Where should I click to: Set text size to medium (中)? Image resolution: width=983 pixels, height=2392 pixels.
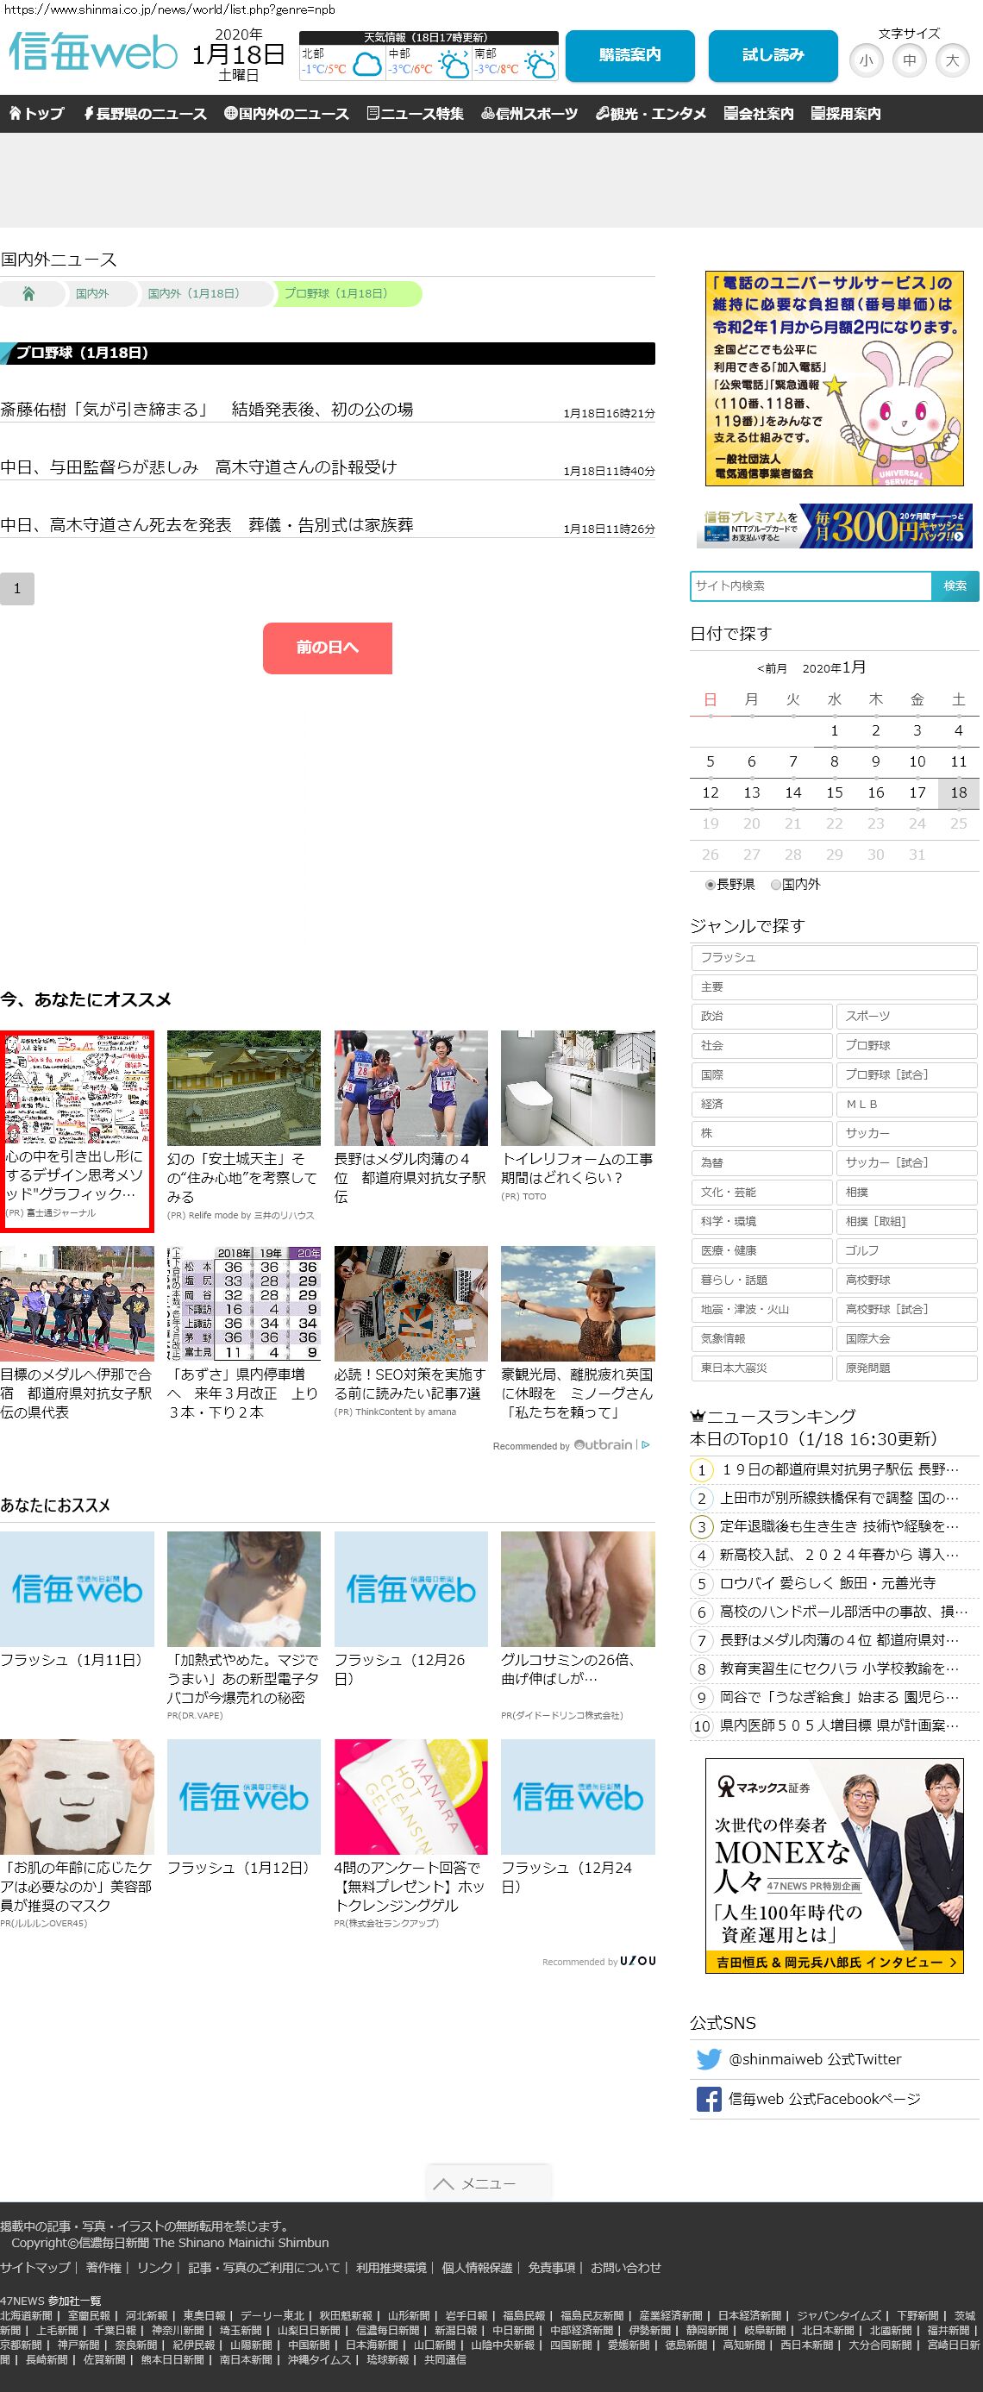(x=909, y=60)
